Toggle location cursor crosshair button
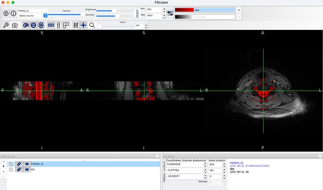This screenshot has width=323, height=190. pos(83,25)
